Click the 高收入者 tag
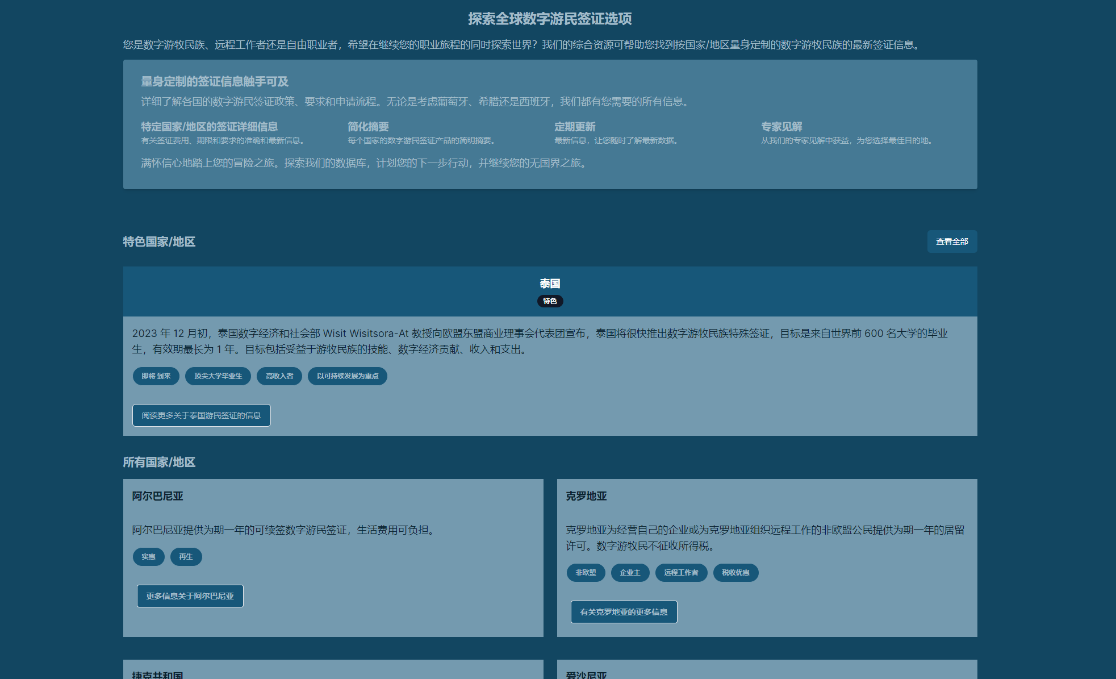 click(x=279, y=376)
